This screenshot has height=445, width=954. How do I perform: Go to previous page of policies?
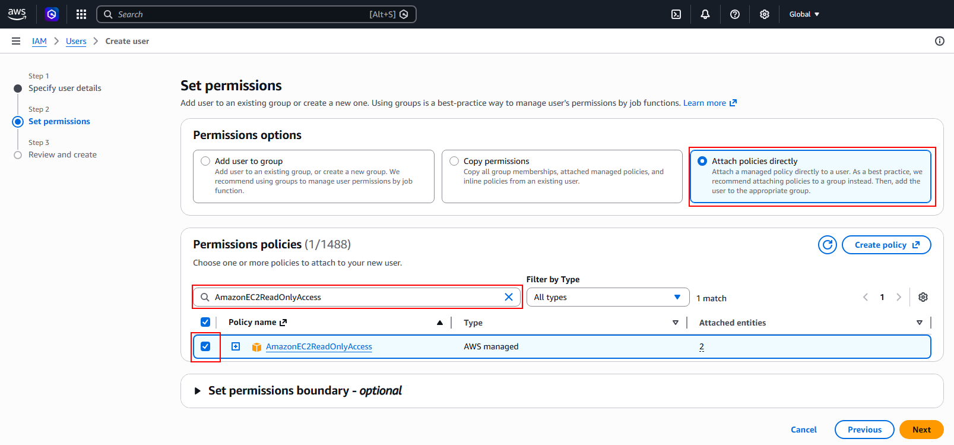click(x=866, y=297)
